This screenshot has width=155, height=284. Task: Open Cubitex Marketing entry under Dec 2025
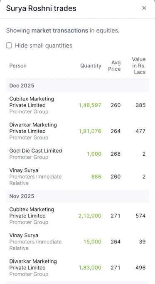tap(77, 105)
